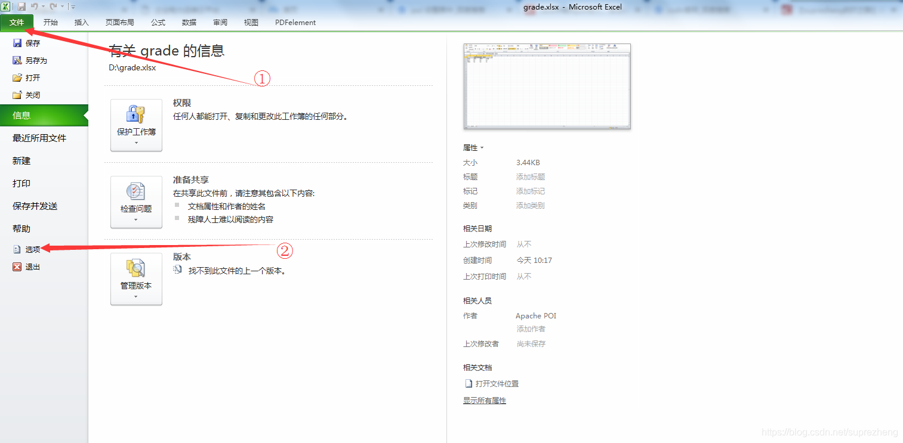Screen dimensions: 903x443
Task: Expand the 管理版本 dropdown arrow
Action: (136, 297)
